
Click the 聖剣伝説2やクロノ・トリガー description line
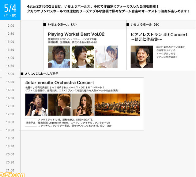[73, 39]
